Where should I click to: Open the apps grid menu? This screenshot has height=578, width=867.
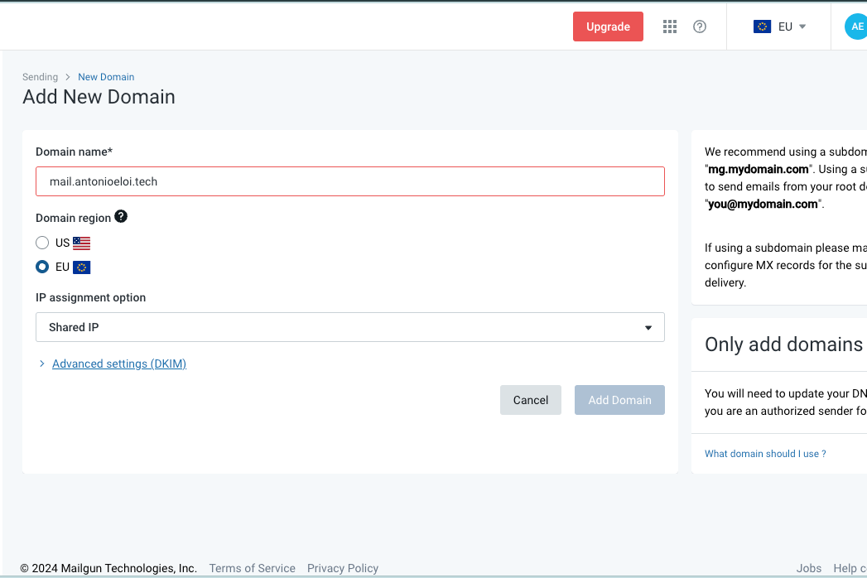pyautogui.click(x=669, y=26)
